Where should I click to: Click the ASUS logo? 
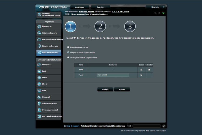[44, 7]
